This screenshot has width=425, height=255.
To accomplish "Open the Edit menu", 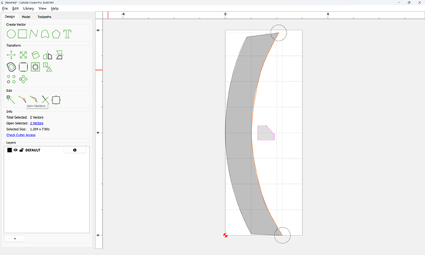I will pyautogui.click(x=15, y=9).
